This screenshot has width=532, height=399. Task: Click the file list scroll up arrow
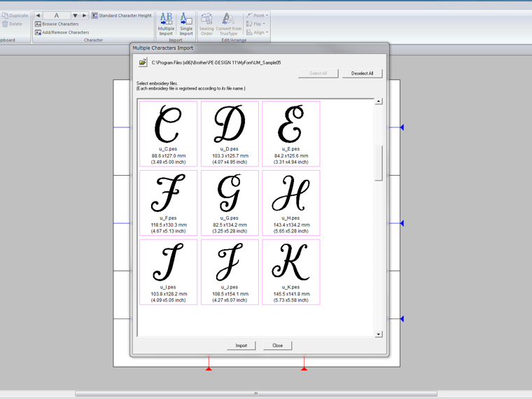(379, 101)
